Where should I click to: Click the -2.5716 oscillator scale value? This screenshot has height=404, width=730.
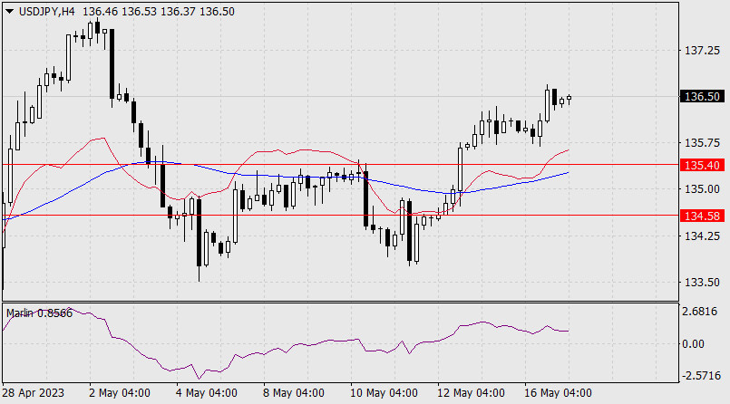point(704,375)
